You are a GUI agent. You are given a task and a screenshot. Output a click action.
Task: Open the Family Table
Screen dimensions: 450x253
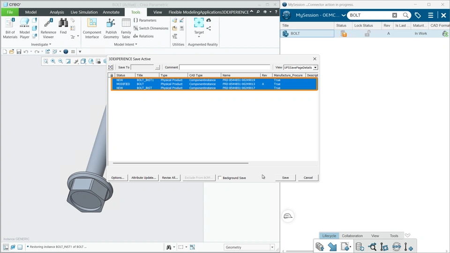[126, 28]
